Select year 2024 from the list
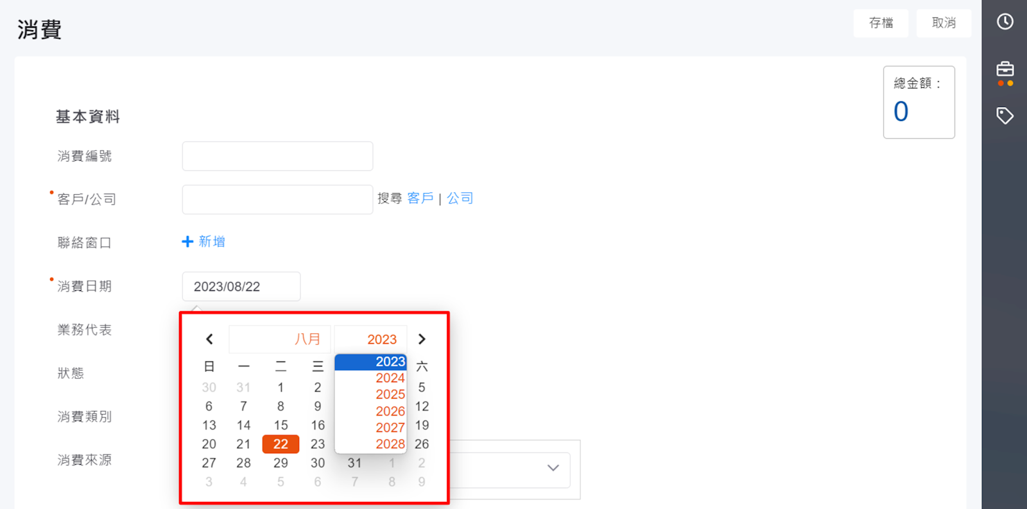1027x509 pixels. [390, 378]
